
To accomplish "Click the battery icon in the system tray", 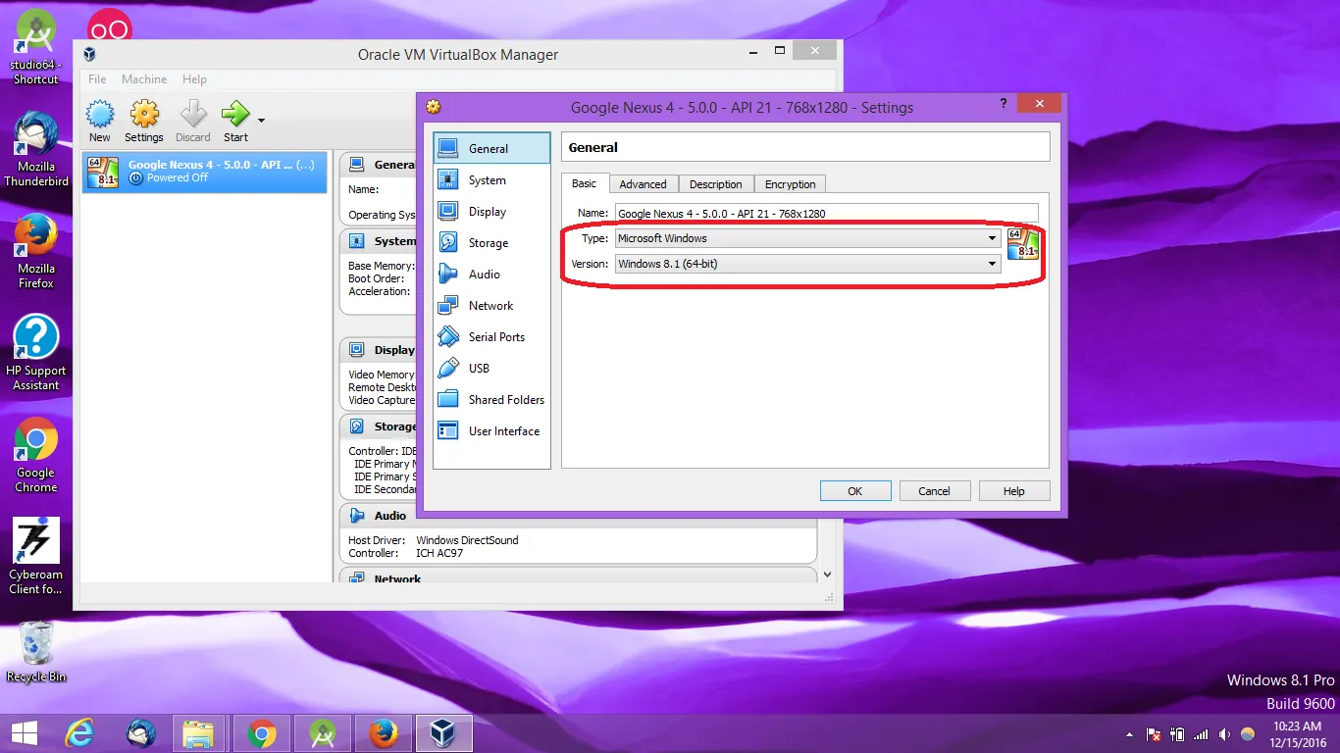I will pos(1177,734).
